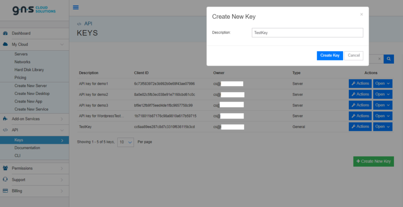Click Actions for API key for demo2
Image resolution: width=403 pixels, height=207 pixels.
(x=360, y=94)
